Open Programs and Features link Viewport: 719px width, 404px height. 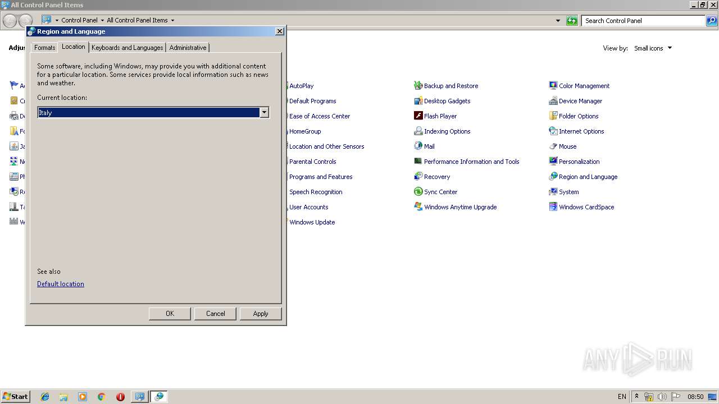[x=321, y=177]
